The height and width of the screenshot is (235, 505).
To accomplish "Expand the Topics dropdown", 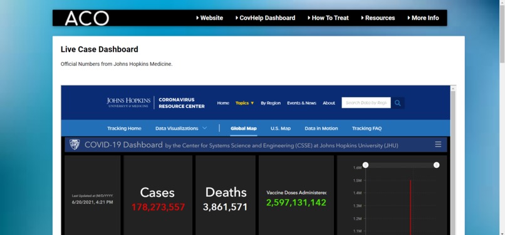I will coord(245,103).
